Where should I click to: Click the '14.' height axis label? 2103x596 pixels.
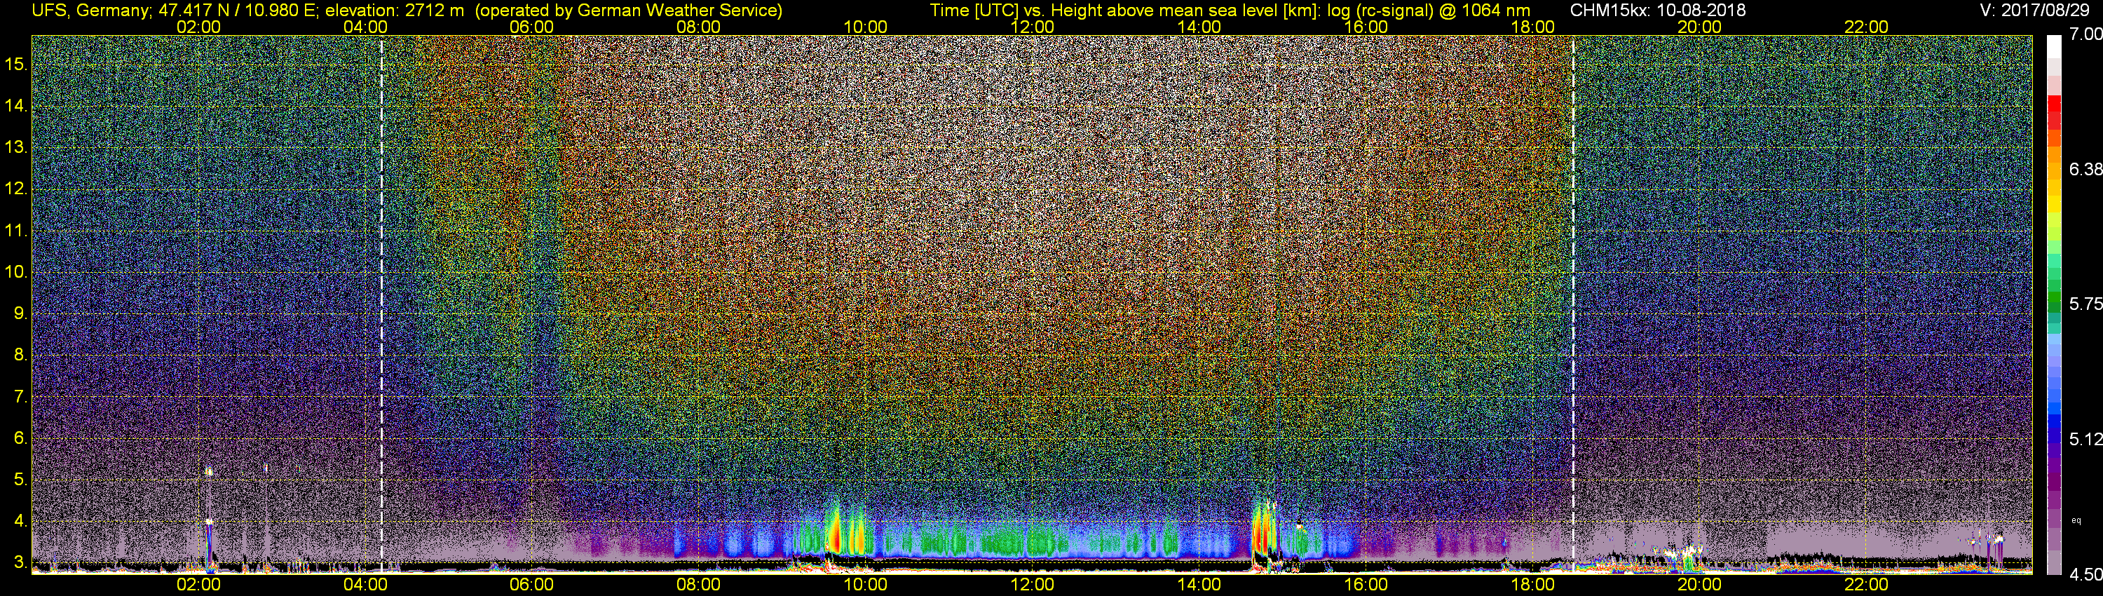tap(15, 105)
